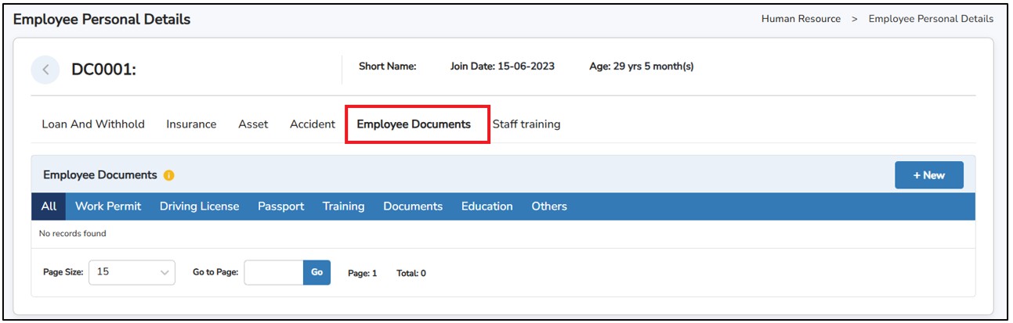The width and height of the screenshot is (1013, 323).
Task: Open the Page Size dropdown
Action: tap(132, 272)
